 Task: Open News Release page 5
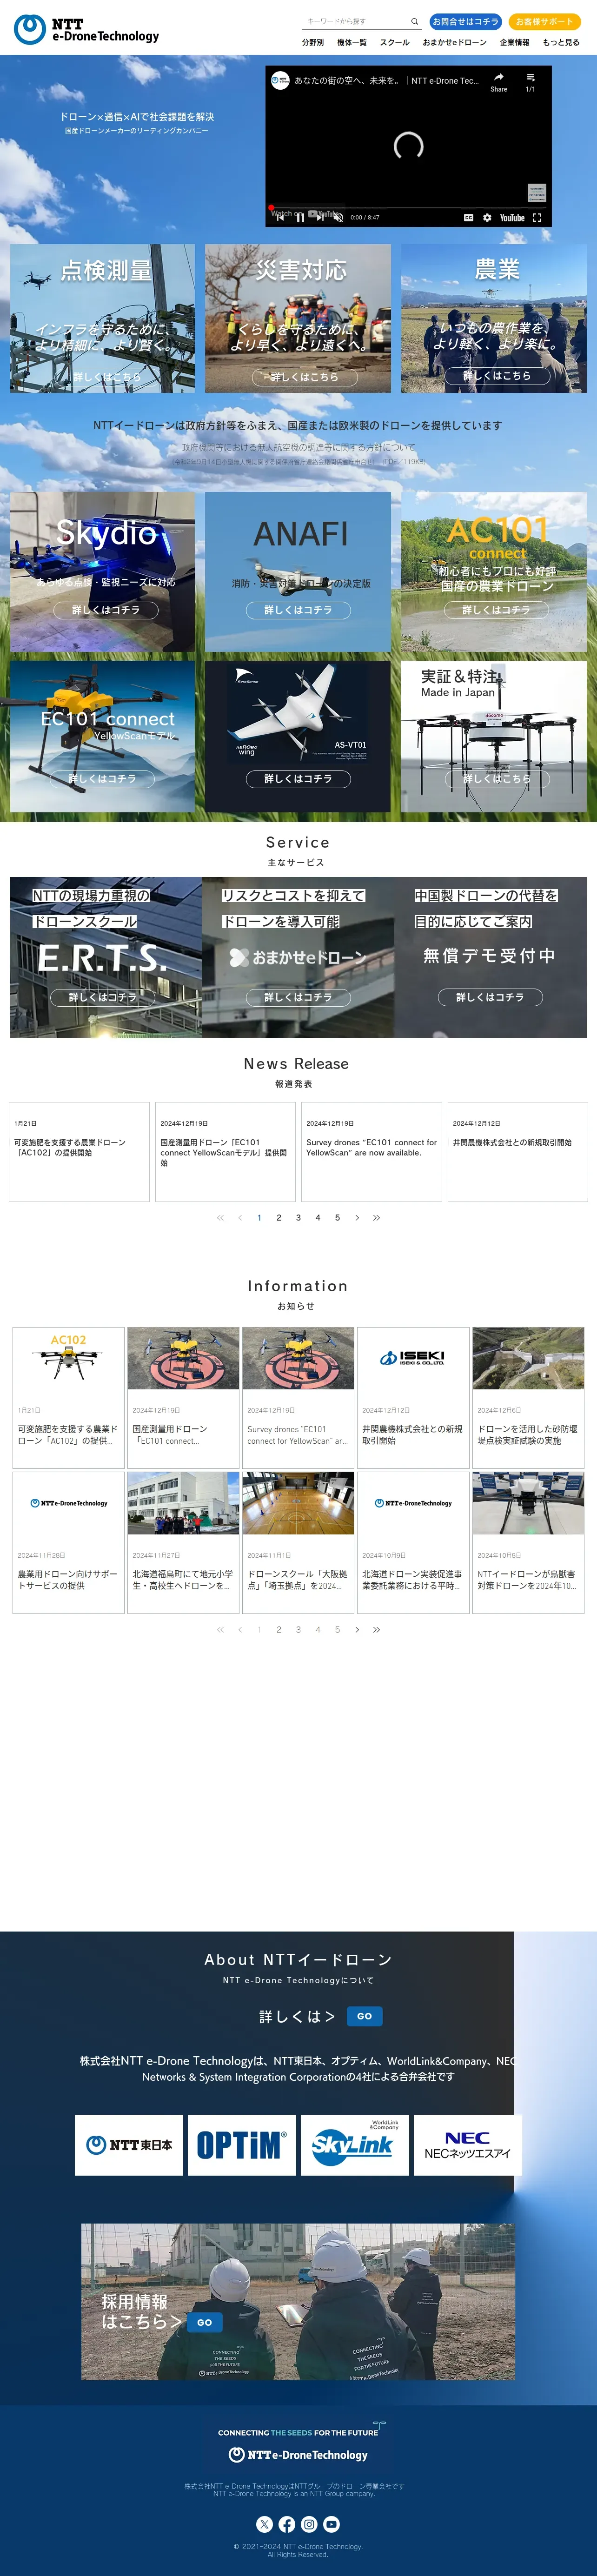coord(337,1217)
